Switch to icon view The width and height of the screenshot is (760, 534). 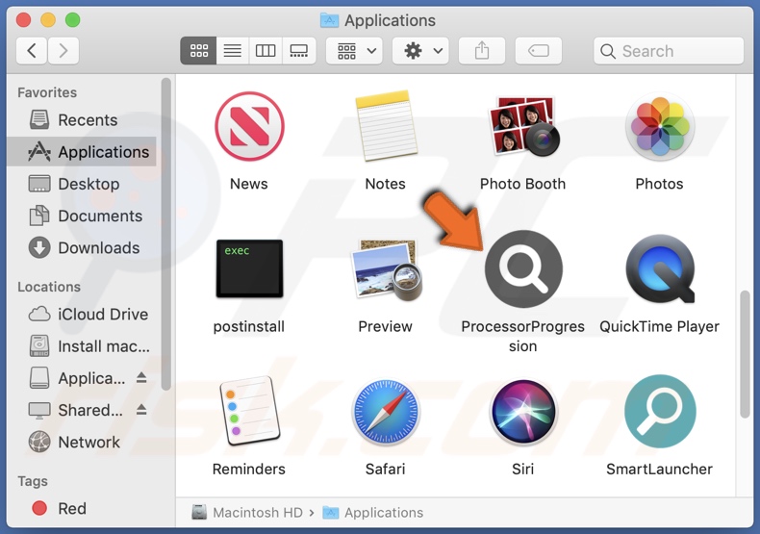[199, 50]
